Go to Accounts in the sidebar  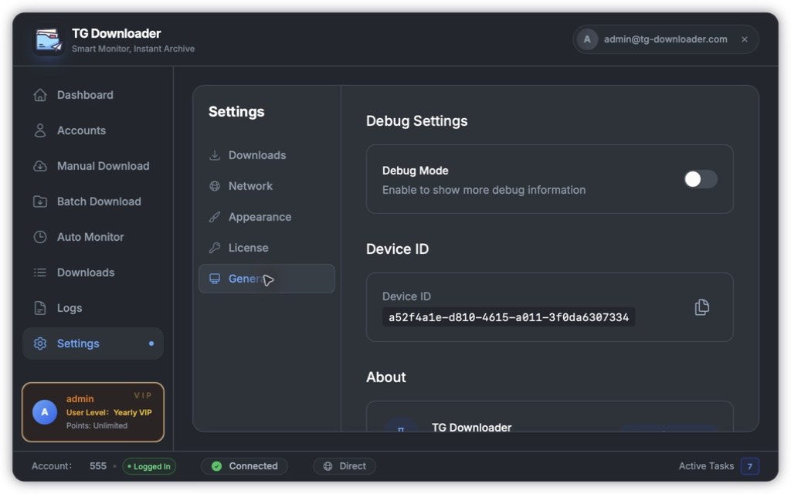93,130
